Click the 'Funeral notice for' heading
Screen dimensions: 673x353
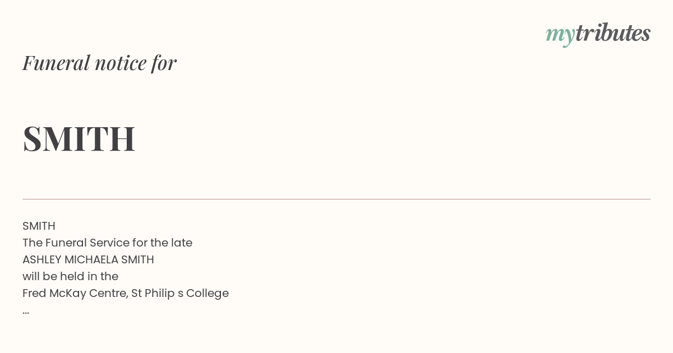tap(99, 63)
